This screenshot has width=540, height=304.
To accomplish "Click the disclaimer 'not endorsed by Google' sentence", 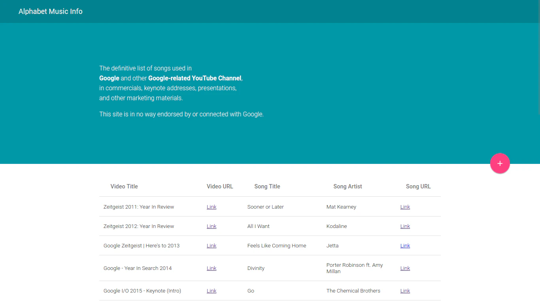I will click(181, 114).
